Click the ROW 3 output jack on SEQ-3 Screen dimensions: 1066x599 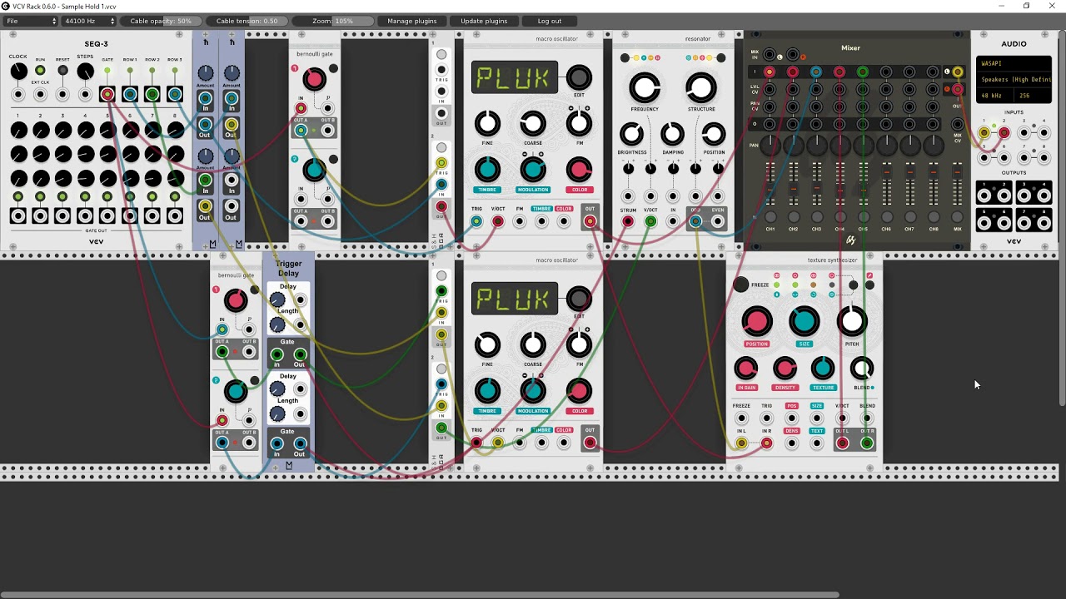pos(175,95)
